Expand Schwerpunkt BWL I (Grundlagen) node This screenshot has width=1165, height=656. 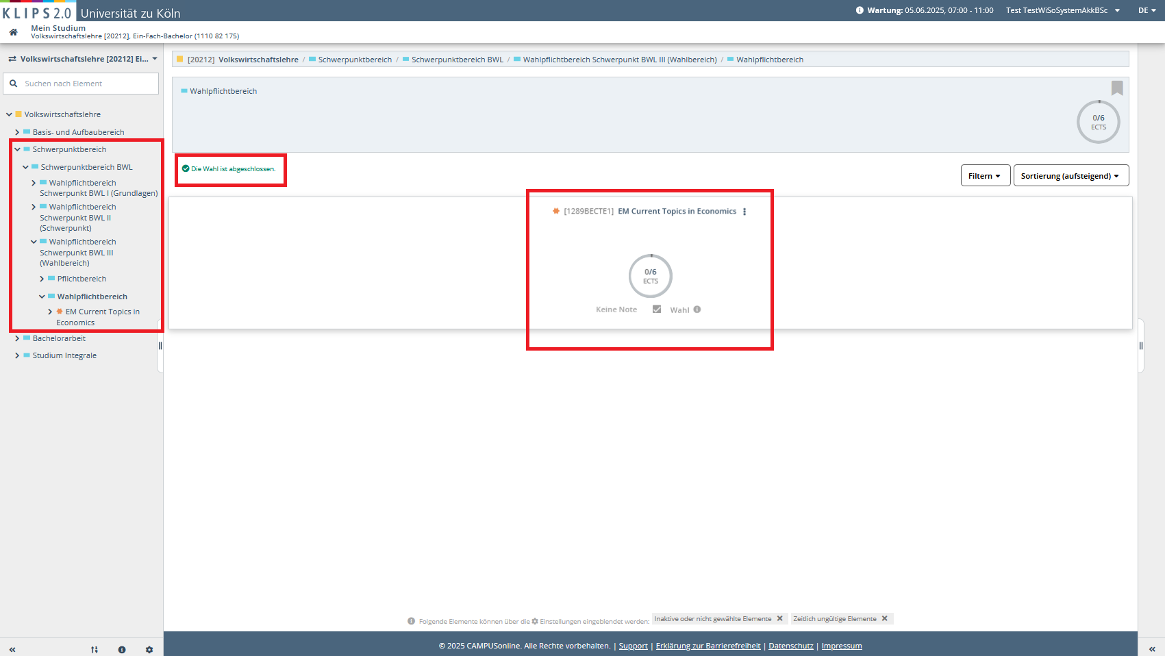(34, 183)
